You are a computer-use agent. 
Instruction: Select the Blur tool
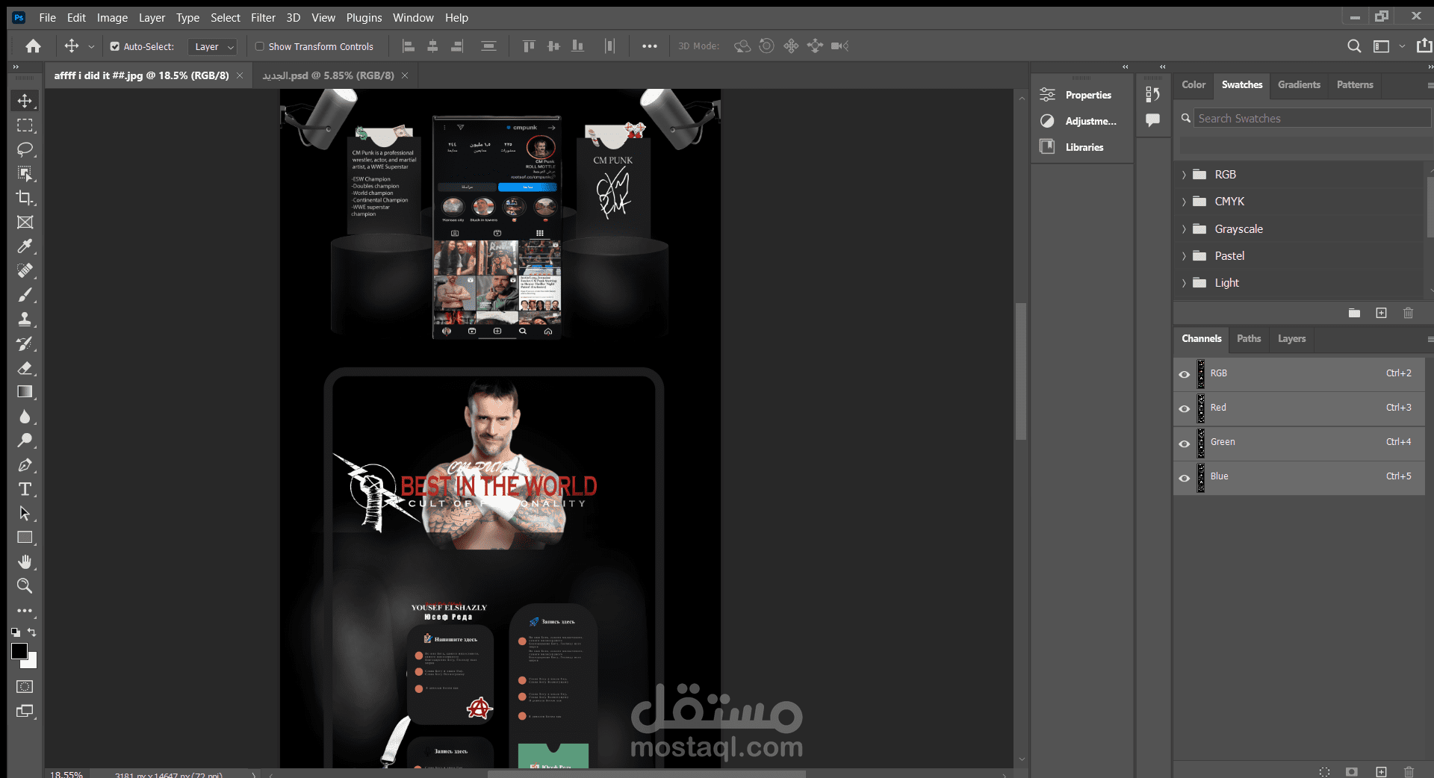click(x=25, y=416)
